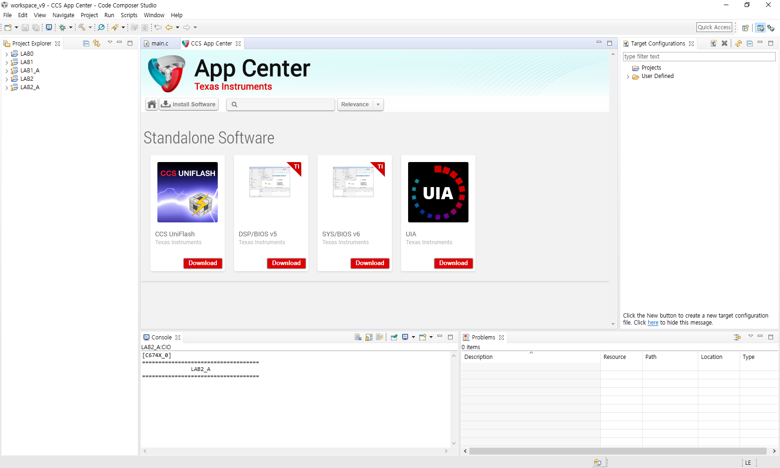Toggle Link with Editor in Project Explorer
Screen dimensions: 780x468
pos(97,43)
